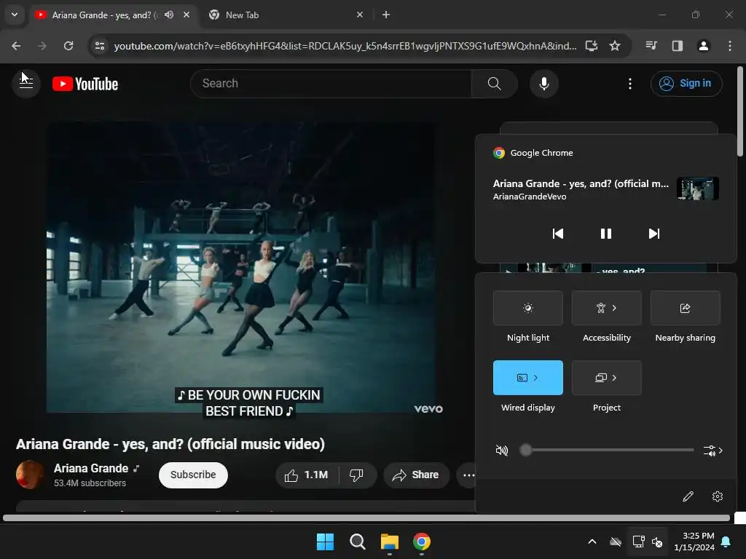Open sound output device chevron
This screenshot has height=559, width=746.
pyautogui.click(x=713, y=451)
